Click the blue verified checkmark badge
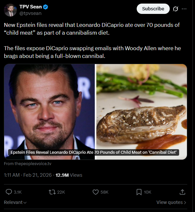Viewport: 195px width, 212px height. [x=46, y=7]
